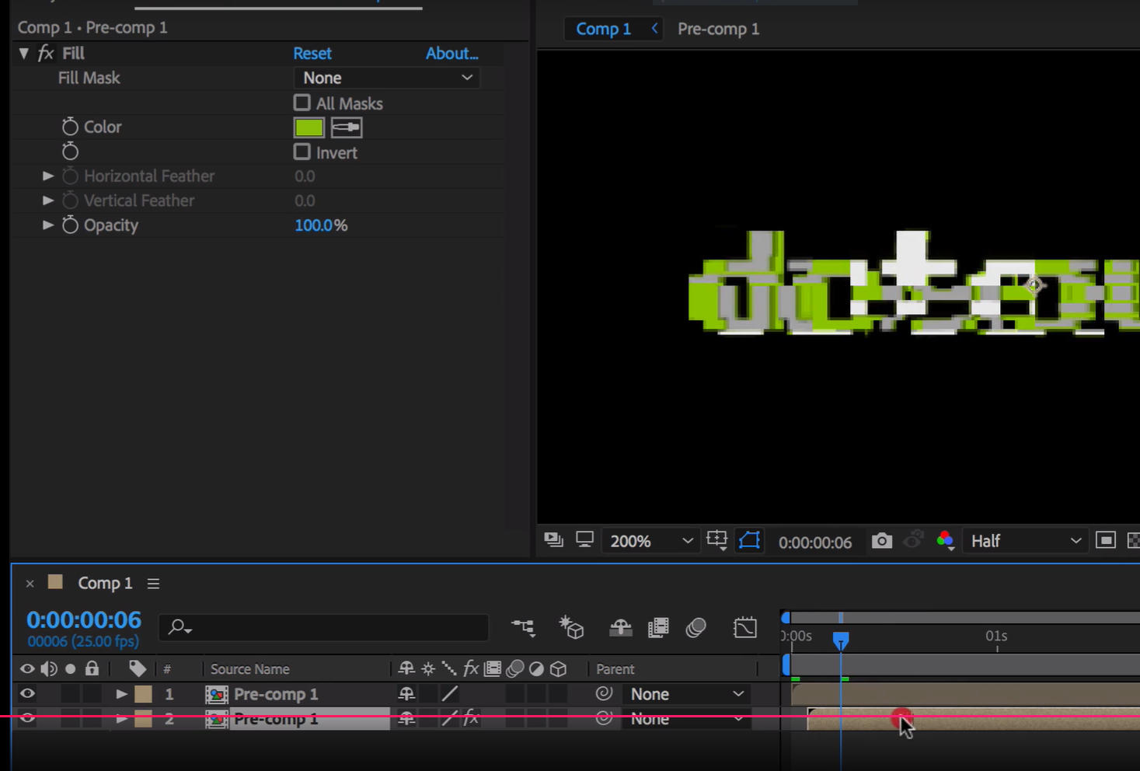Viewport: 1140px width, 771px height.
Task: Toggle the Invert stopwatch
Action: pos(70,152)
